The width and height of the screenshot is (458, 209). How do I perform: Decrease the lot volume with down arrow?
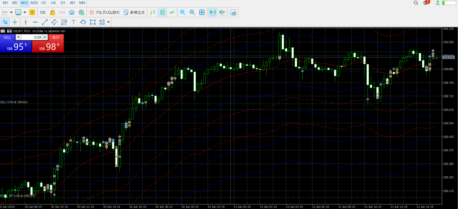tap(18, 37)
